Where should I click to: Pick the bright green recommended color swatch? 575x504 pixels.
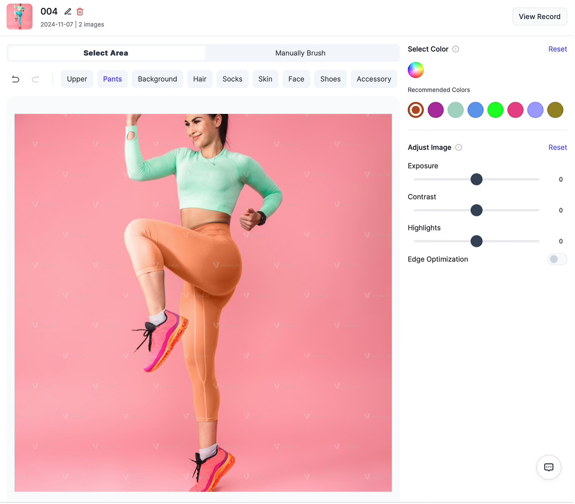pos(495,110)
